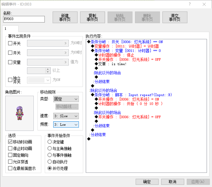Select line 条件分歧 开关 [0006: 灯光系统] == ON
212x187 pixels.
coord(125,42)
